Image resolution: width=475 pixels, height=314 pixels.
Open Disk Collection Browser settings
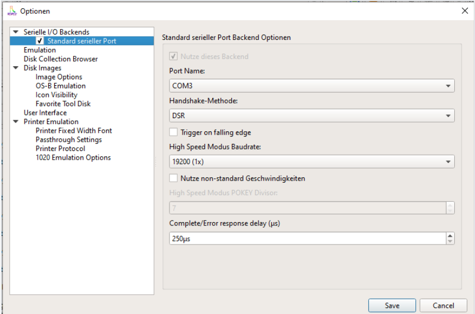click(x=61, y=59)
